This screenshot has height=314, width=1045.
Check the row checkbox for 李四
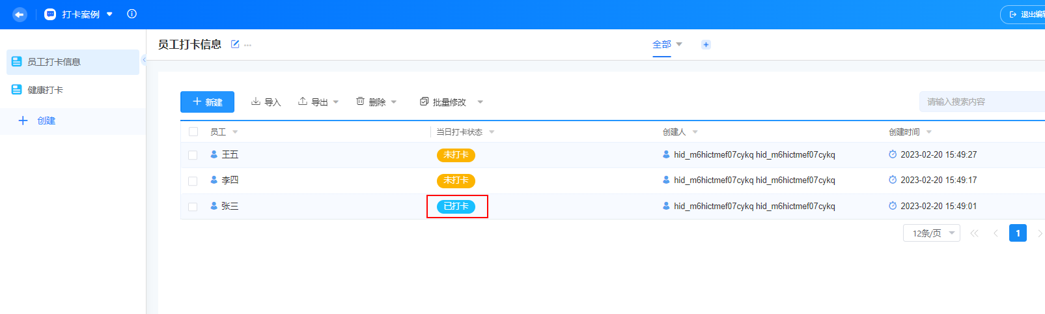[x=193, y=181]
